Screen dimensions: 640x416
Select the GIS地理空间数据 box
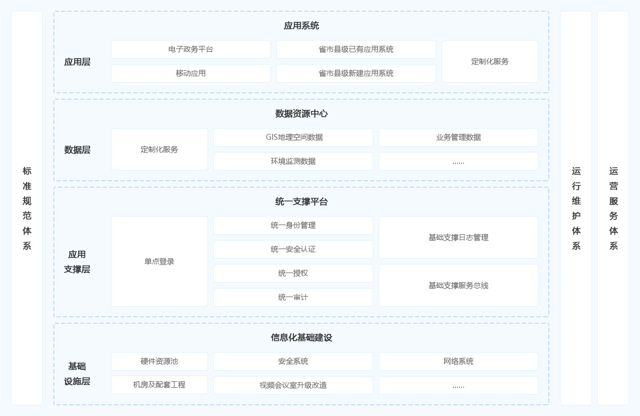click(x=293, y=137)
